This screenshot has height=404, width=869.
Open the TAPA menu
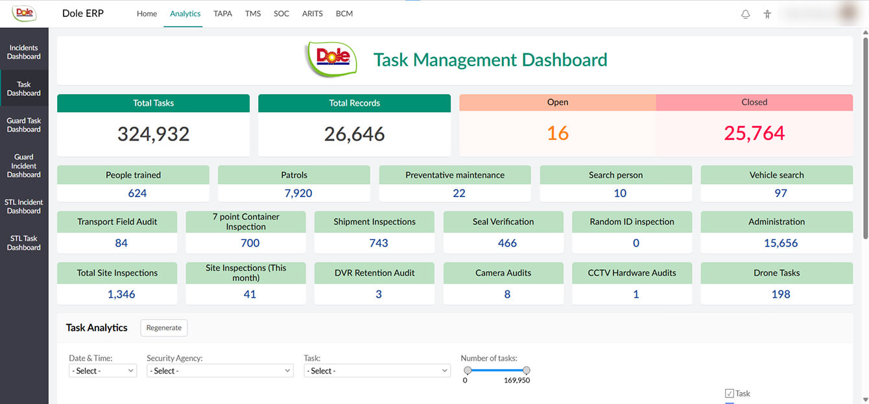click(x=222, y=14)
